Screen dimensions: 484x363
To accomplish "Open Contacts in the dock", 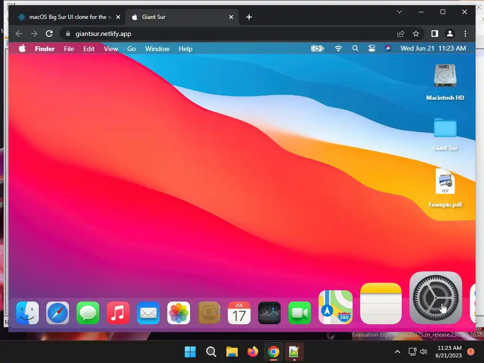I will point(209,313).
